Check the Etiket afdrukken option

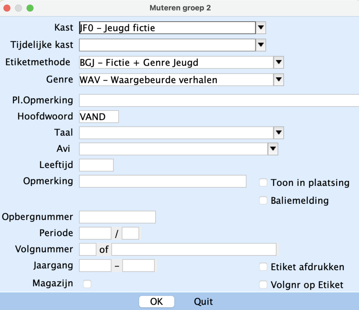263,267
